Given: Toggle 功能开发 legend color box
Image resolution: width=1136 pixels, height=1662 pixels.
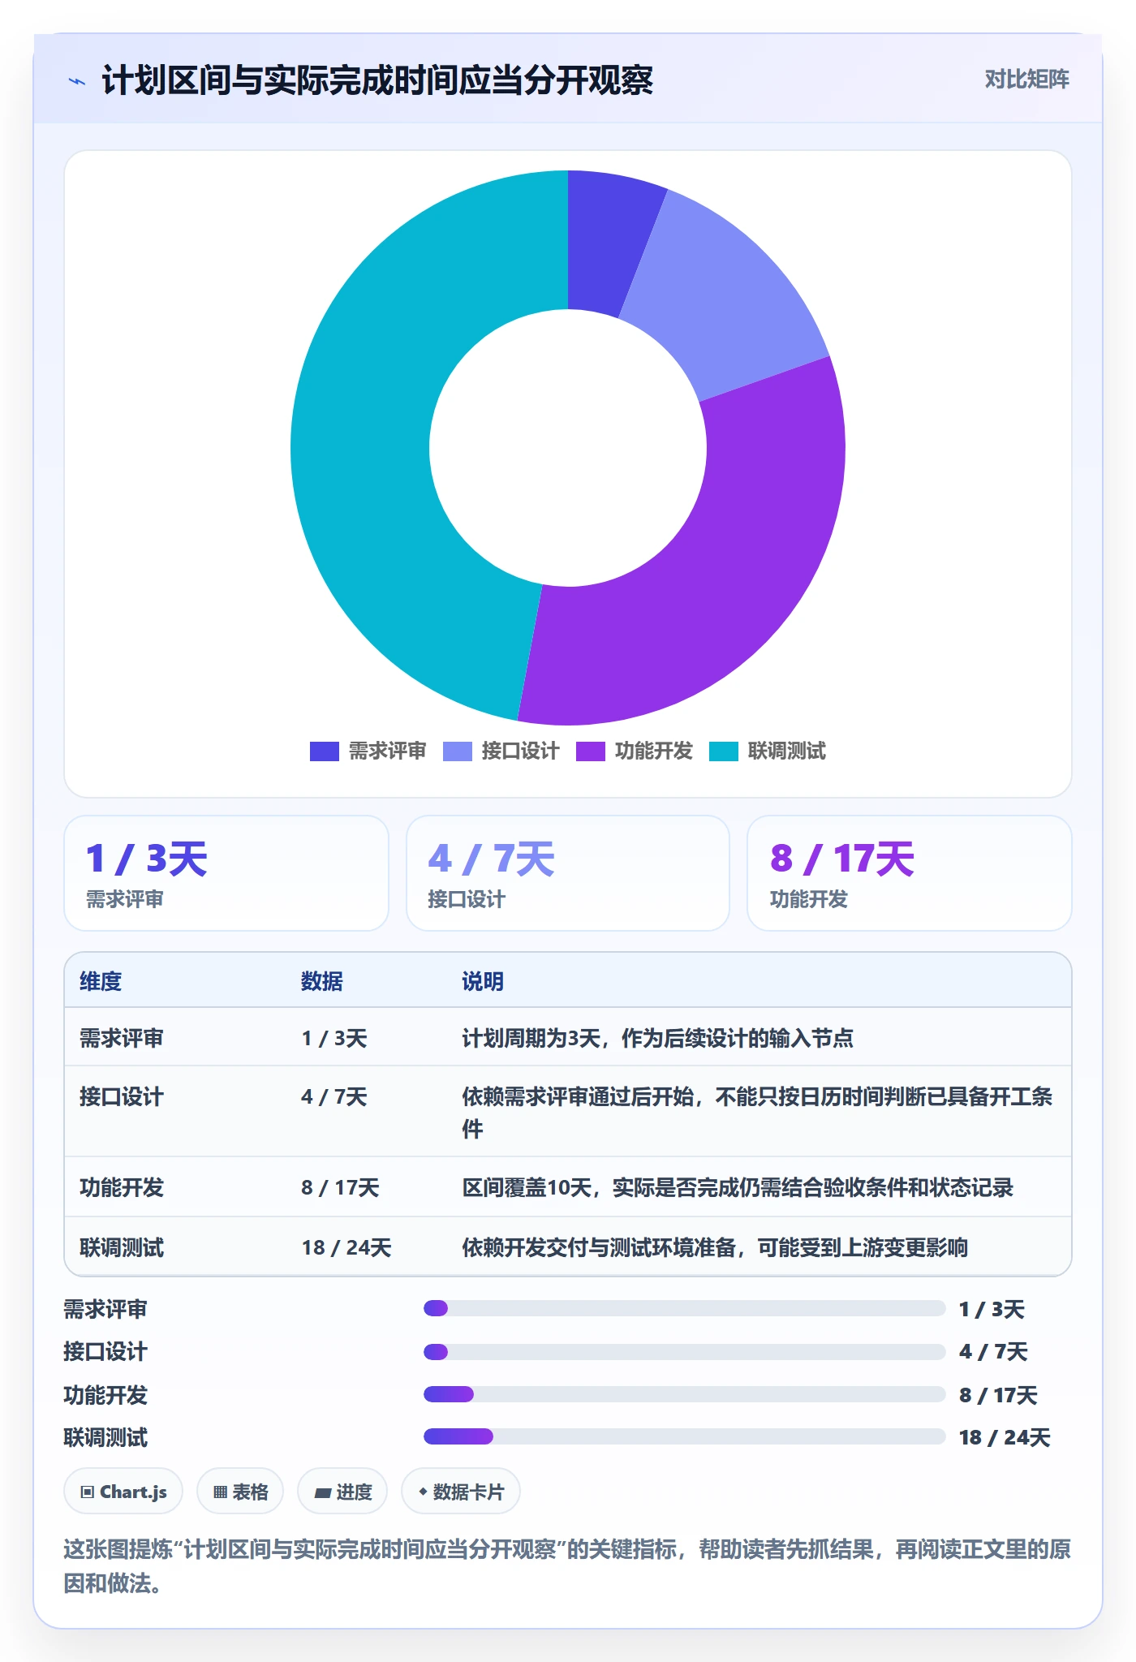Looking at the screenshot, I should point(590,751).
